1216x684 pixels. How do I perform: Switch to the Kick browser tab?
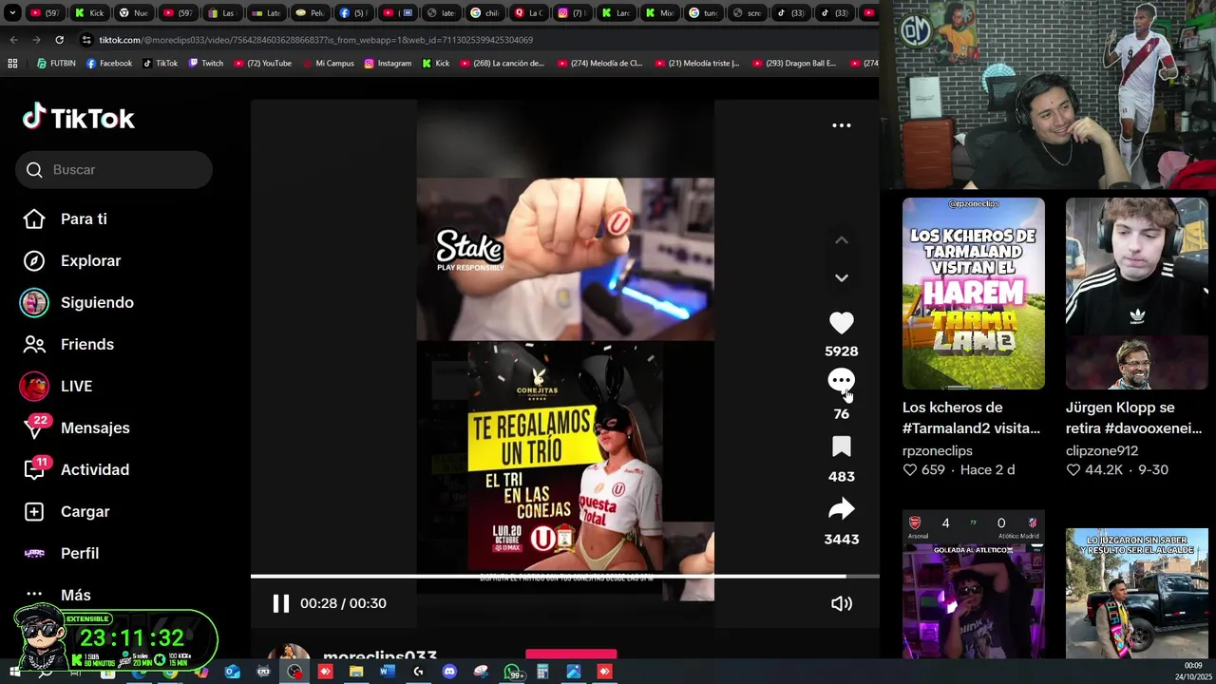tap(90, 13)
